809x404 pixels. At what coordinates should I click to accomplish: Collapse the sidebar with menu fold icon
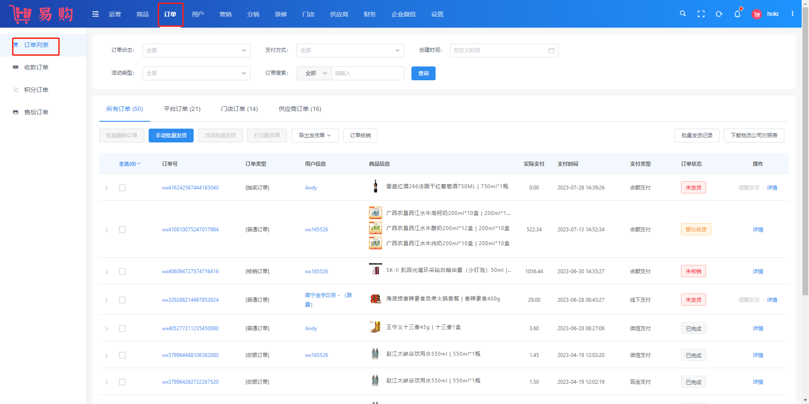tap(96, 14)
